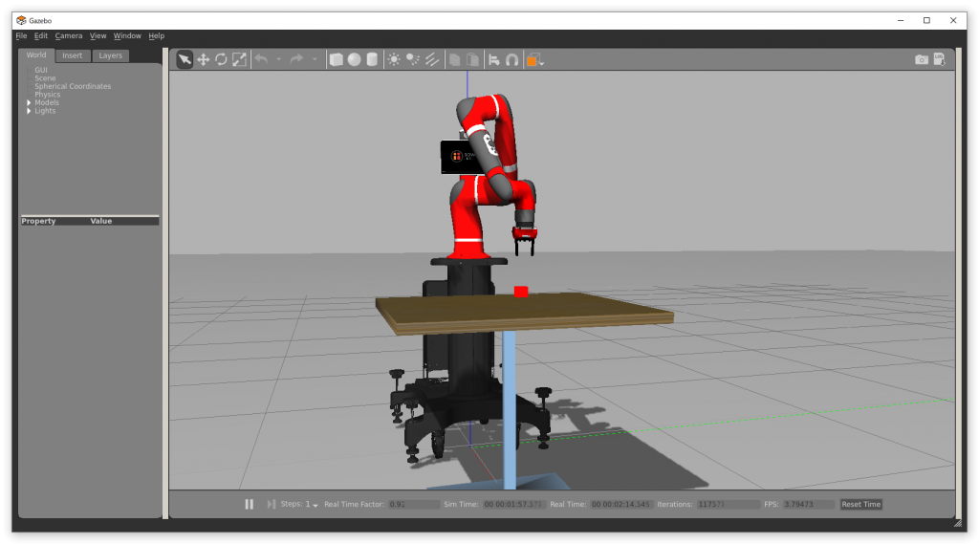
Task: Toggle the snap magnet tool
Action: click(512, 59)
